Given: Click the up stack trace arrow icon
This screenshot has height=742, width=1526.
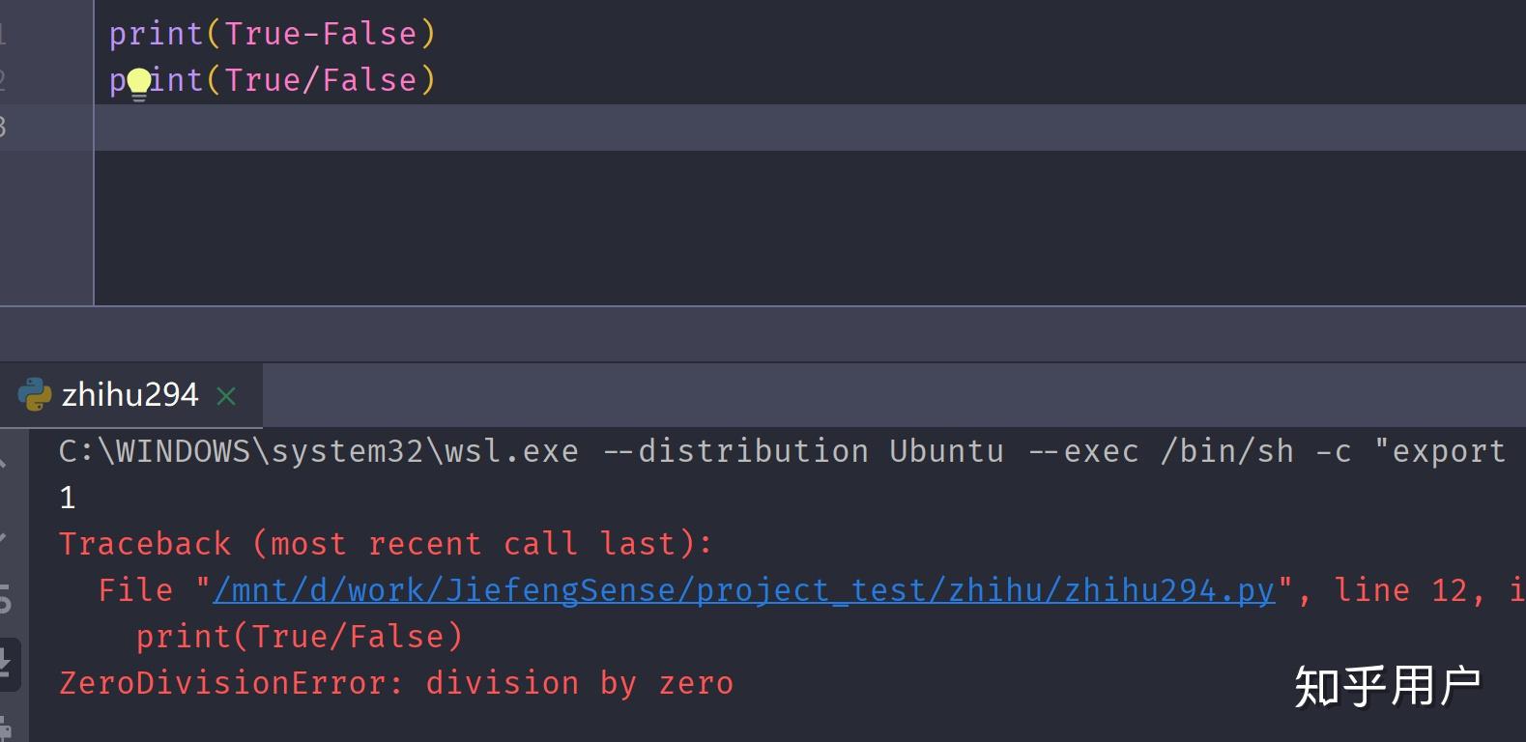Looking at the screenshot, I should click(x=3, y=464).
